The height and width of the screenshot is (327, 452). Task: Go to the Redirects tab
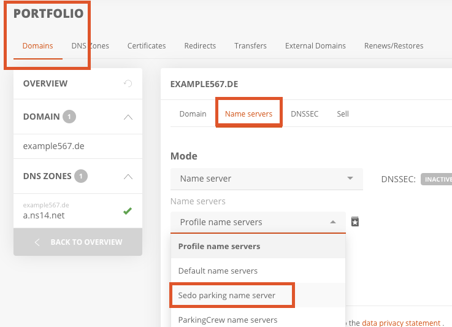200,46
